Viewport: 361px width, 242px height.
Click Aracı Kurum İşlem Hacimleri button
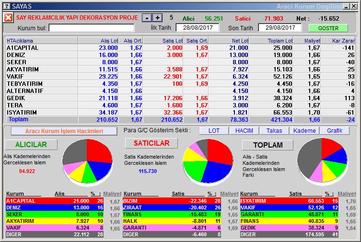[64, 131]
